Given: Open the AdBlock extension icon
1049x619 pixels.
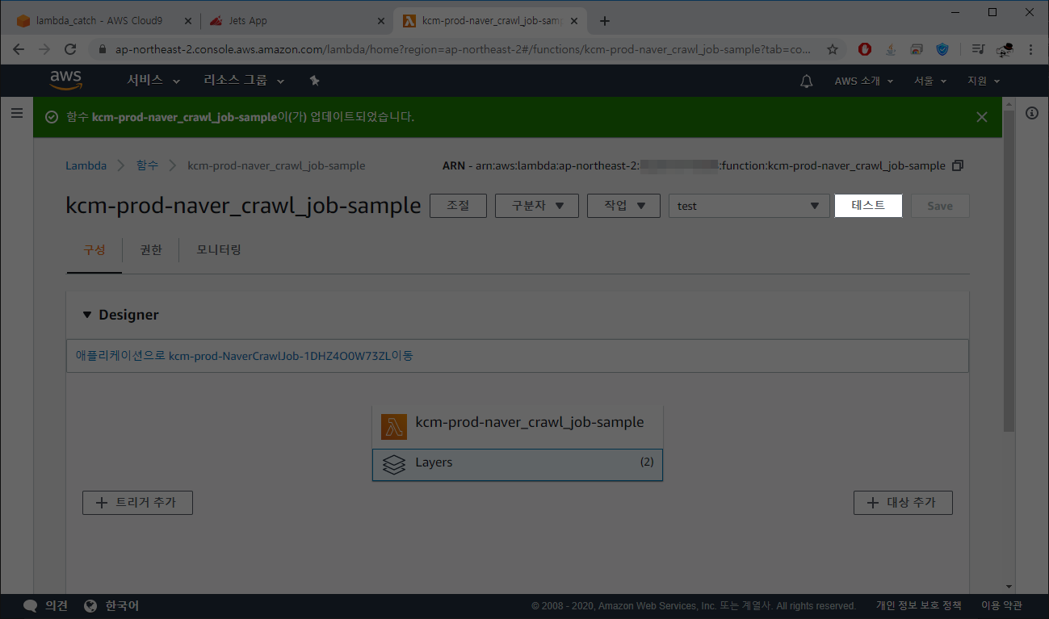Looking at the screenshot, I should pos(865,49).
